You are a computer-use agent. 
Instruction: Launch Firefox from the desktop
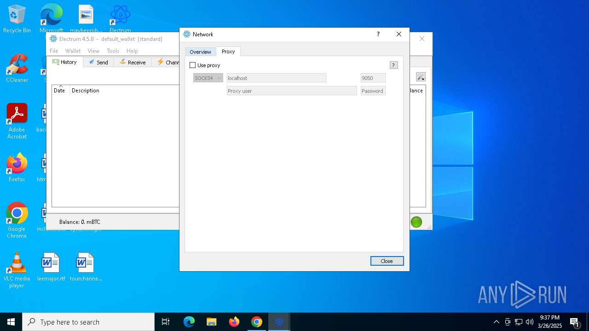coord(17,168)
